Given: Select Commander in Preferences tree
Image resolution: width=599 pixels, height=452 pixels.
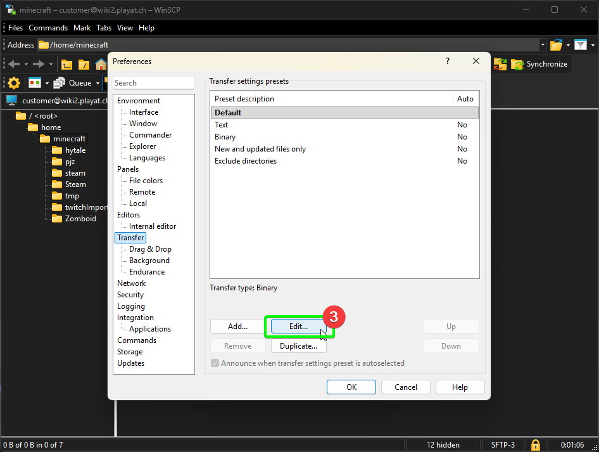Looking at the screenshot, I should (151, 135).
